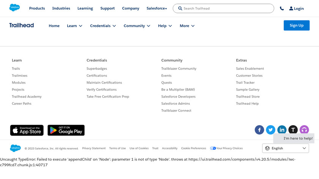This screenshot has height=179, width=319.
Task: Click Get it on Google Play badge
Action: tap(66, 130)
